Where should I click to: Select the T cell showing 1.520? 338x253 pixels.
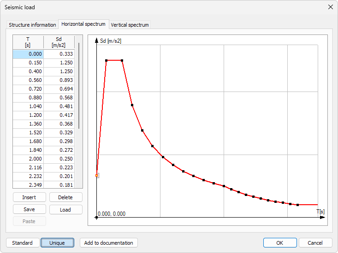point(28,133)
